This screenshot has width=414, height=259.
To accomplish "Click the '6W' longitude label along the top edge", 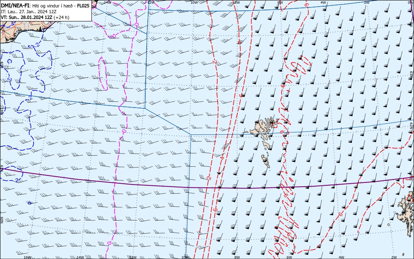I will 280,2.
